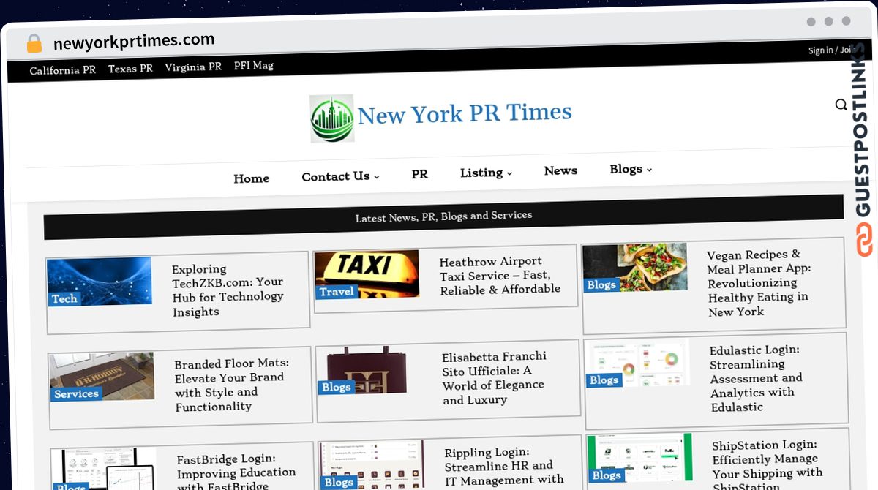Click Blogs tag on Elisabetta Franchi card
Image resolution: width=878 pixels, height=490 pixels.
click(337, 387)
